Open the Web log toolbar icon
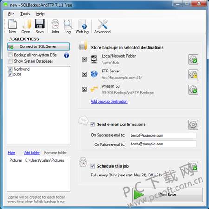 pyautogui.click(x=82, y=26)
